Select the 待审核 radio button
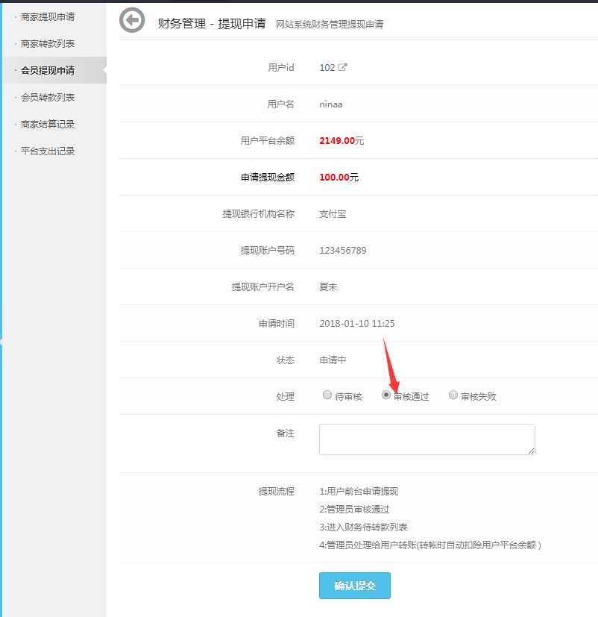The image size is (598, 617). point(327,395)
